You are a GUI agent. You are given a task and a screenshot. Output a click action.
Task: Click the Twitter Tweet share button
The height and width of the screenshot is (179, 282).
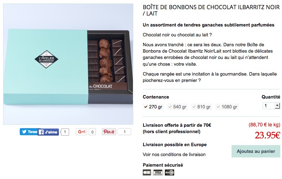[x=29, y=132]
